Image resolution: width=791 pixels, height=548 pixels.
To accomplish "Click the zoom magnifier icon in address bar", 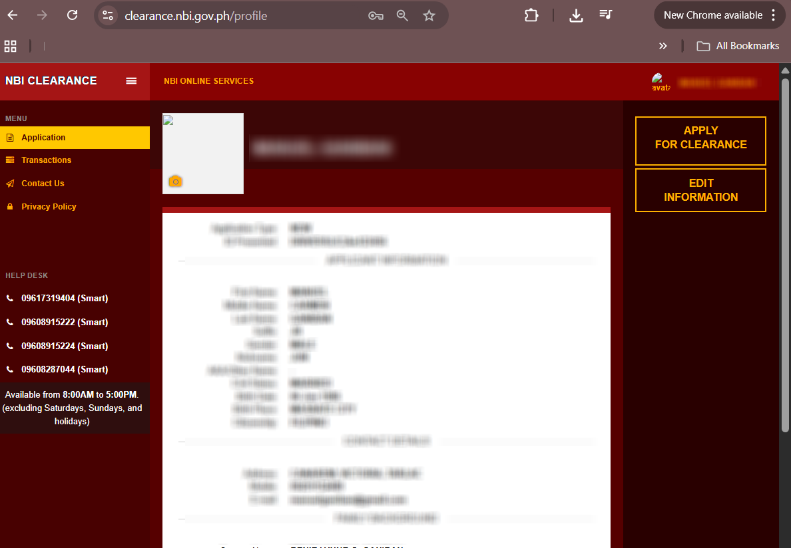I will 402,15.
